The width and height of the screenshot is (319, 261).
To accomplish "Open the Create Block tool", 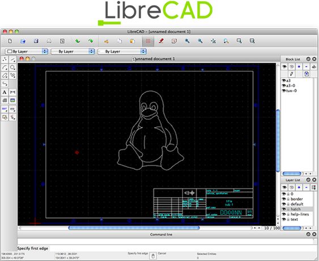I will pos(5,117).
